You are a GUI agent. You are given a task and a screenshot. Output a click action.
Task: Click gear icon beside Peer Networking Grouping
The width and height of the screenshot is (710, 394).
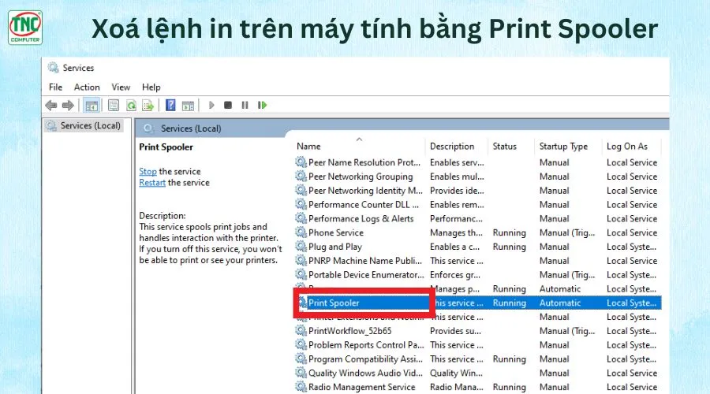(301, 176)
